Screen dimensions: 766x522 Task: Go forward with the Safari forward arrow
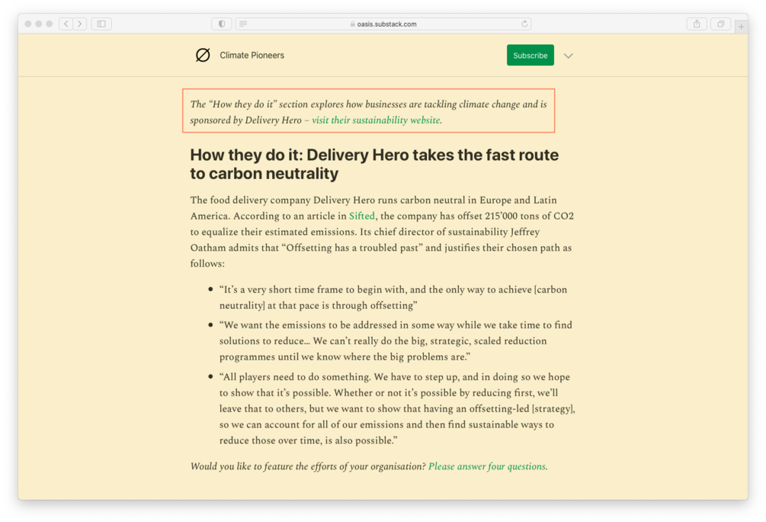(80, 24)
